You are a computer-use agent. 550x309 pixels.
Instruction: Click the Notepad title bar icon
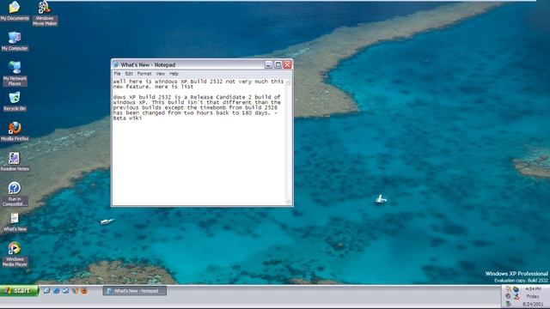(x=116, y=64)
